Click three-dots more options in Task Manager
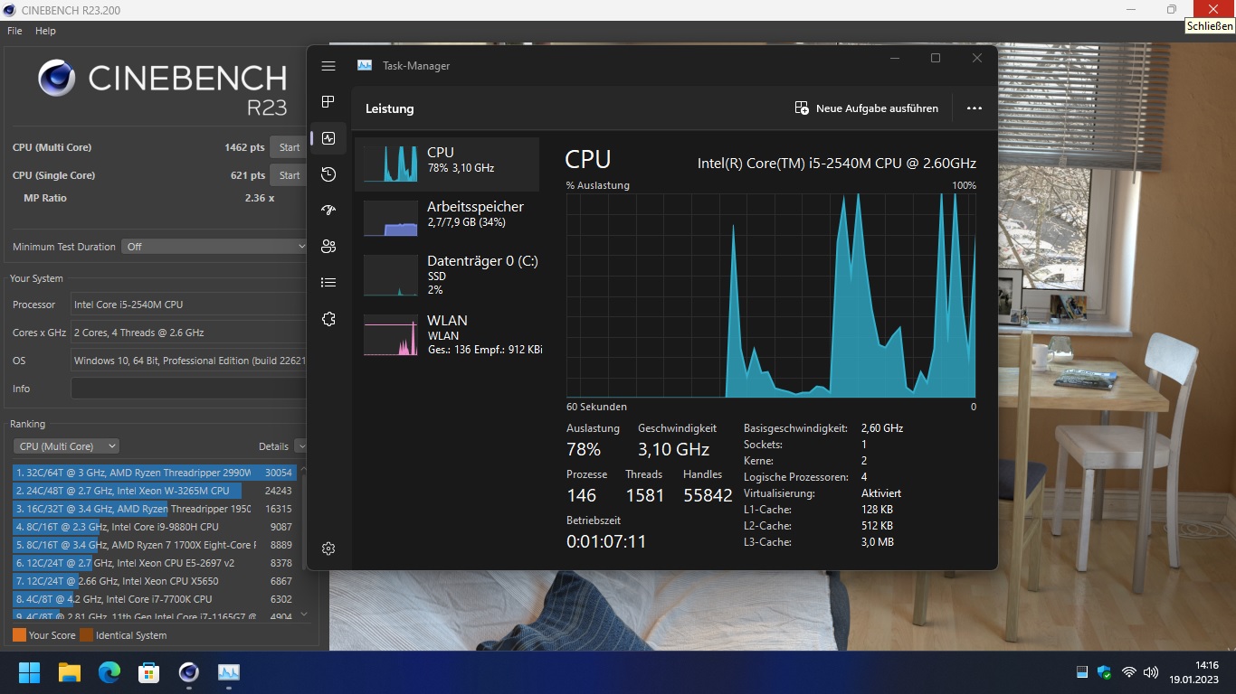This screenshot has height=694, width=1236. click(974, 108)
